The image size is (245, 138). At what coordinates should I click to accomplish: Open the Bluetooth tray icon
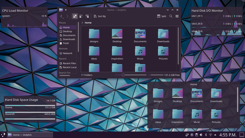click(x=206, y=135)
